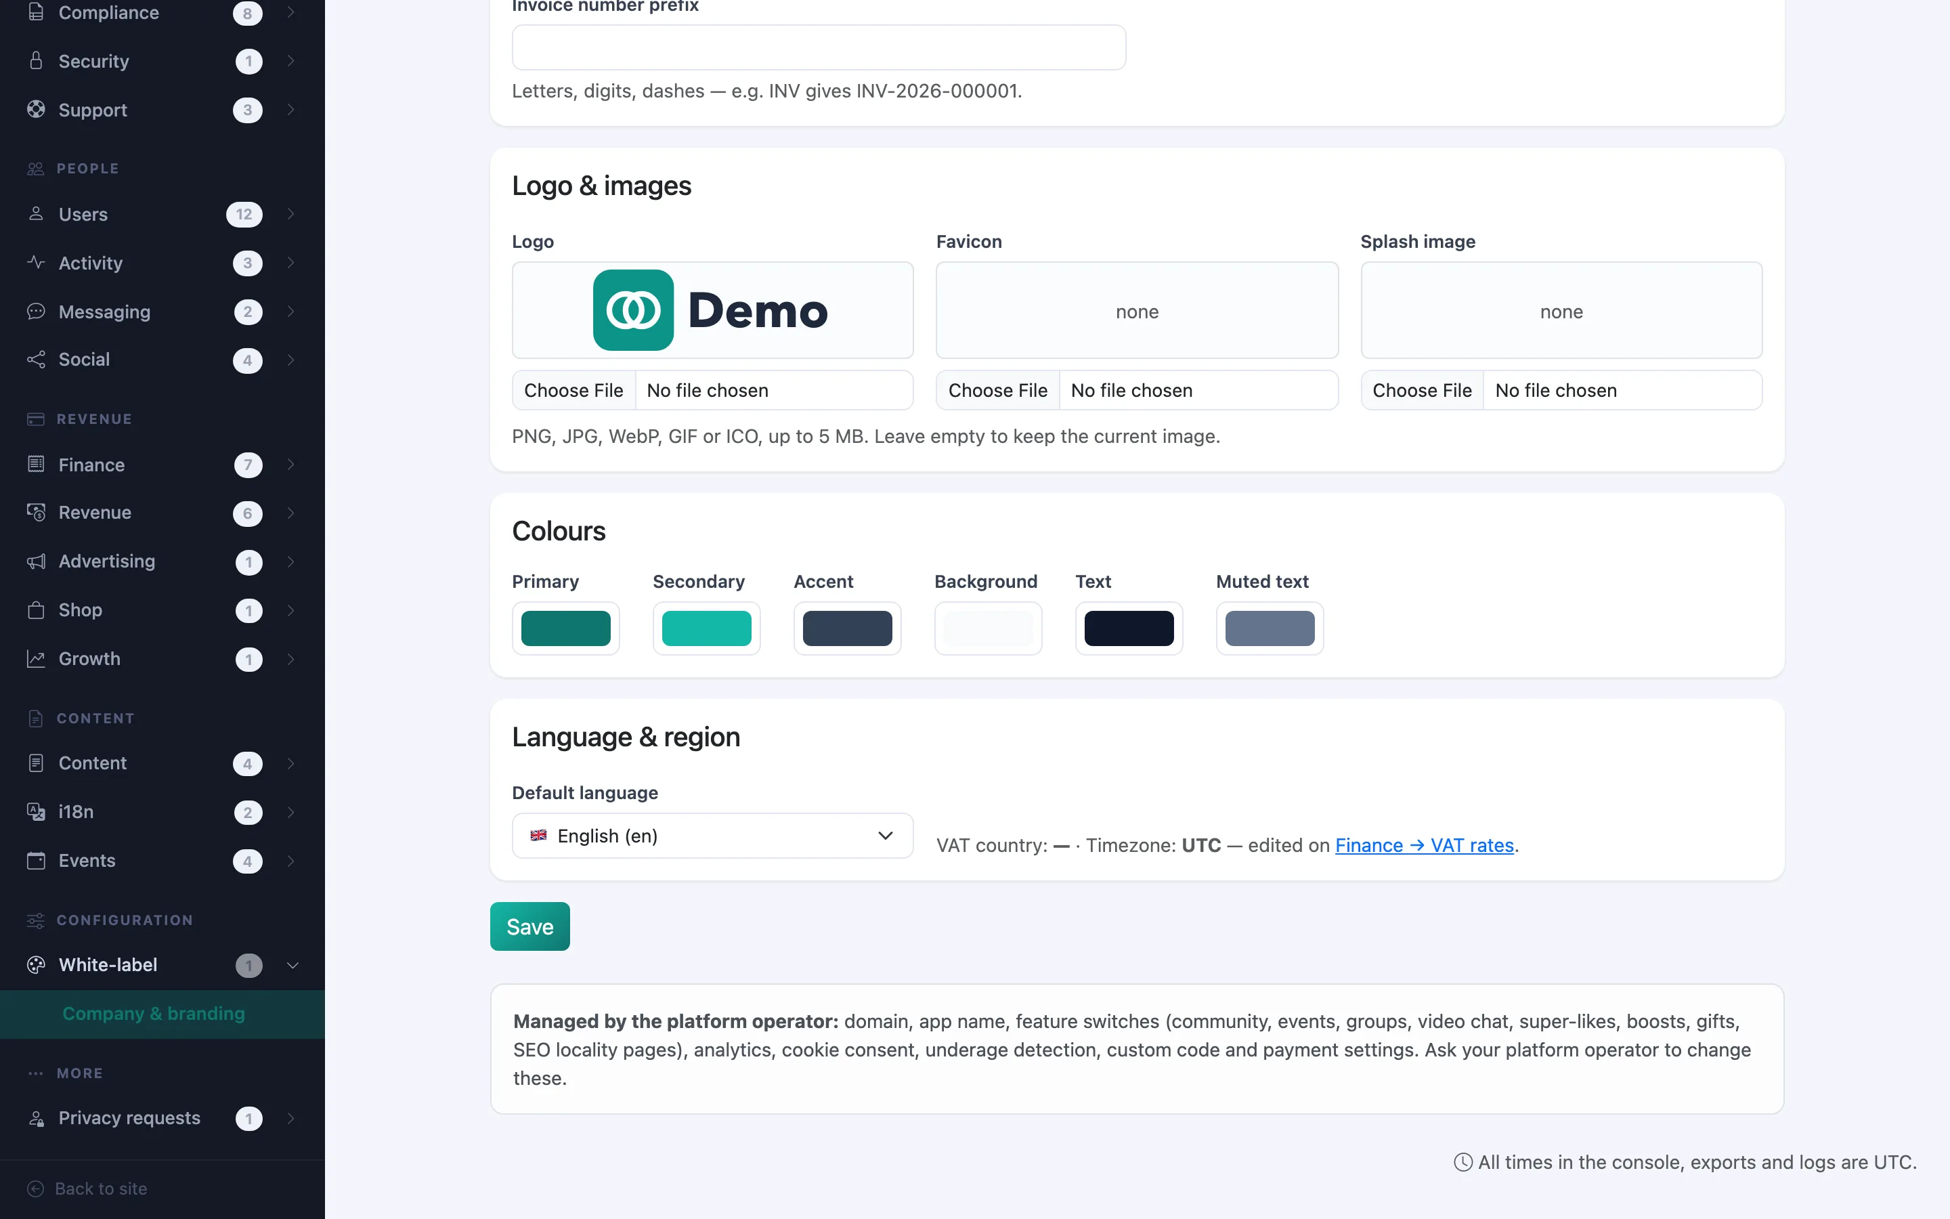The height and width of the screenshot is (1219, 1950).
Task: Choose File for the Splash image
Action: click(1422, 390)
